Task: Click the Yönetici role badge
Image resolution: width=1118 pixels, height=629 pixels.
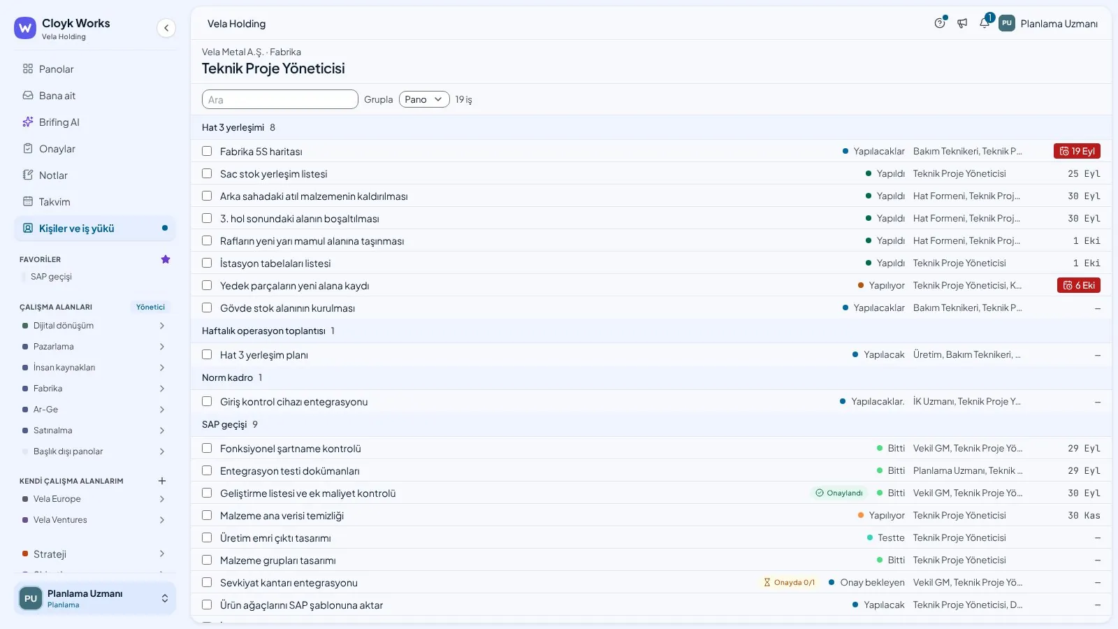Action: 150,307
